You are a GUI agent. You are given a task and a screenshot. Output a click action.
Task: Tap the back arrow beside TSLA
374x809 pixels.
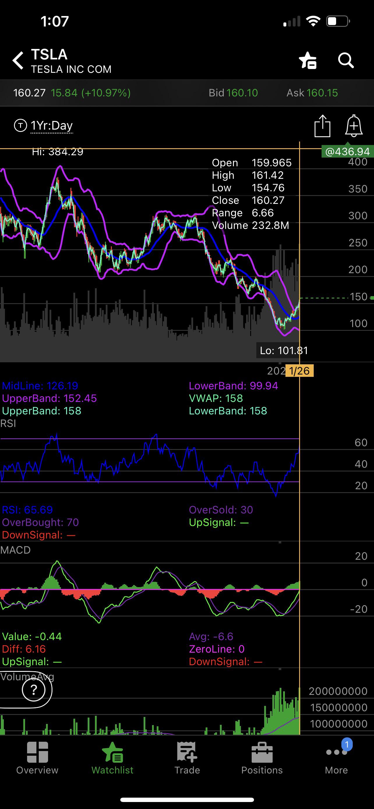(x=18, y=60)
